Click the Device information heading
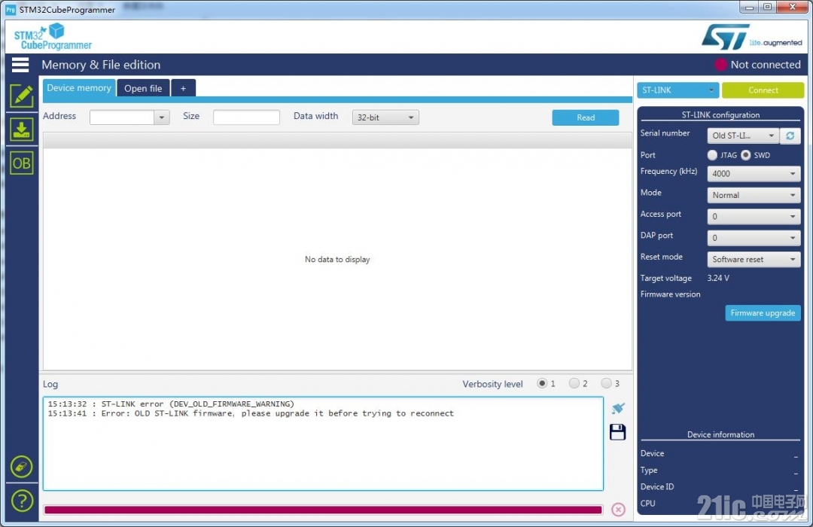 [x=720, y=434]
